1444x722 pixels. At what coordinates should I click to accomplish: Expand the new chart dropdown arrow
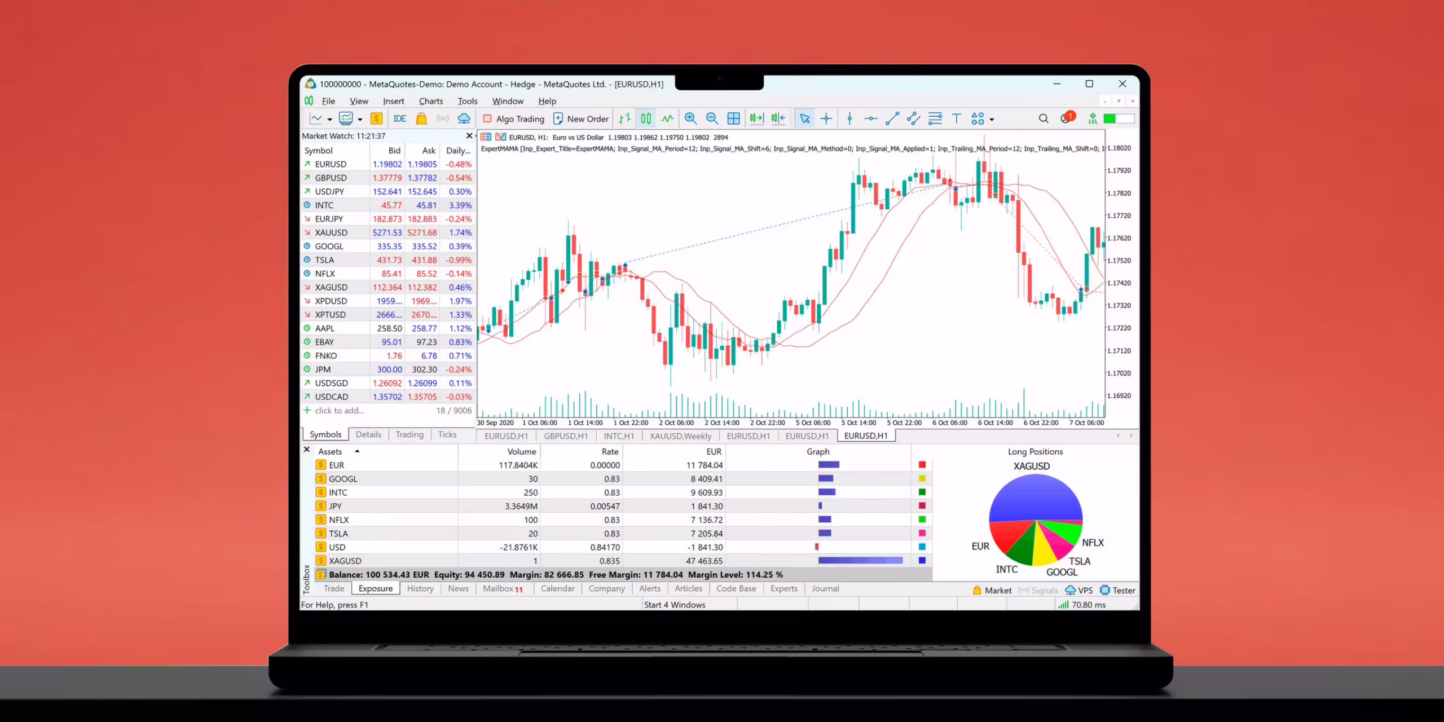tap(329, 120)
